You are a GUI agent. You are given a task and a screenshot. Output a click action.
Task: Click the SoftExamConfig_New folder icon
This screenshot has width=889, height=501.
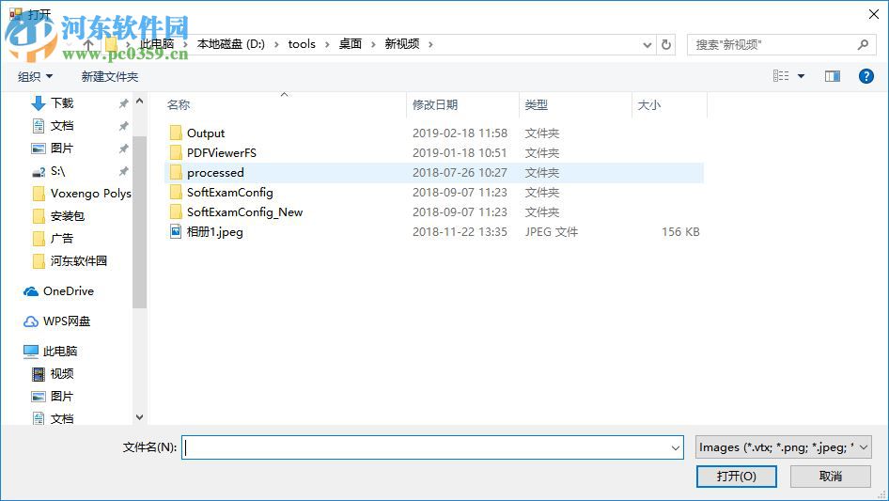pos(176,212)
